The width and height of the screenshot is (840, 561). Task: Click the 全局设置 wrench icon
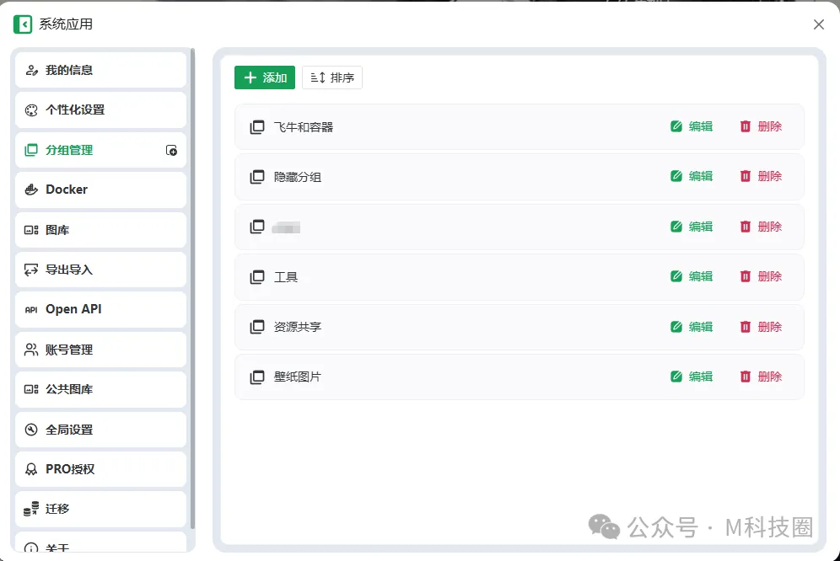[x=31, y=430]
